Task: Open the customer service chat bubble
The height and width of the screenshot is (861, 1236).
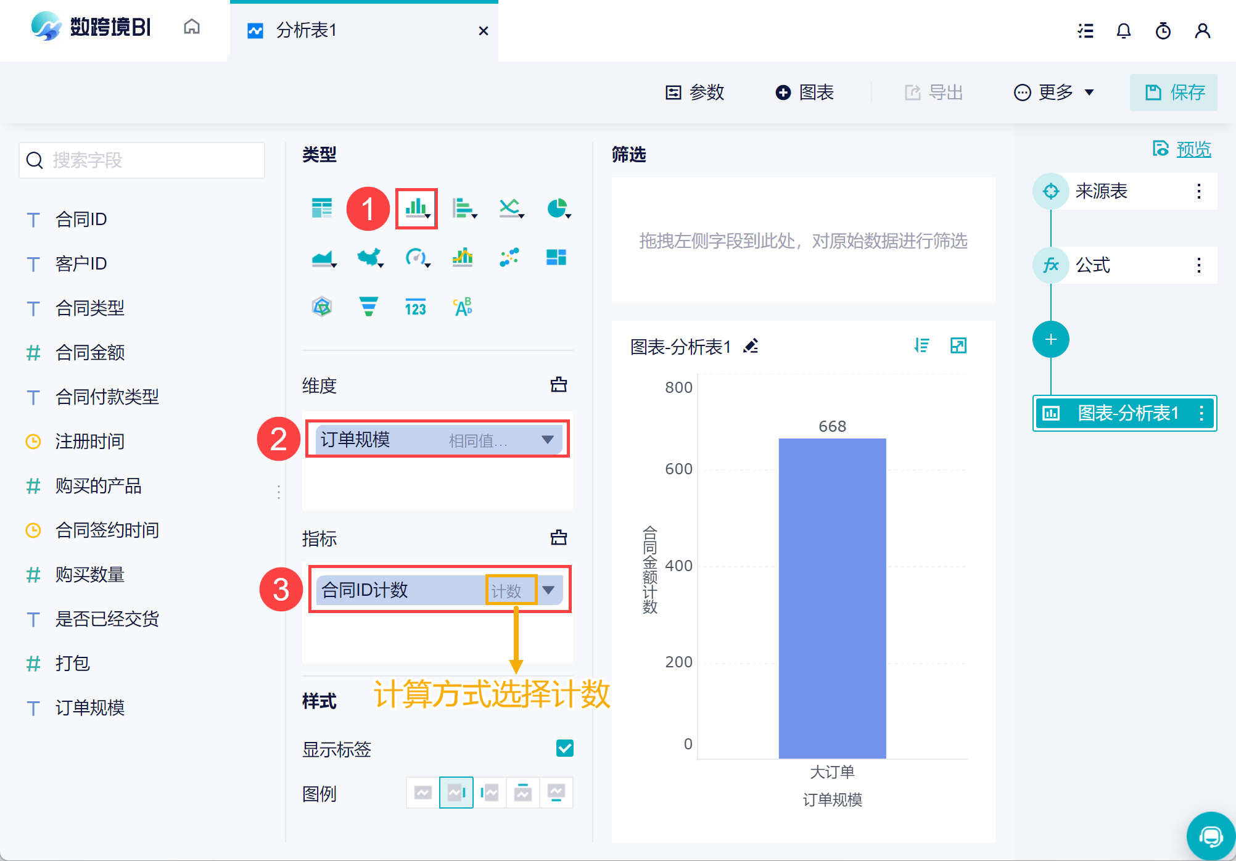Action: (1211, 836)
